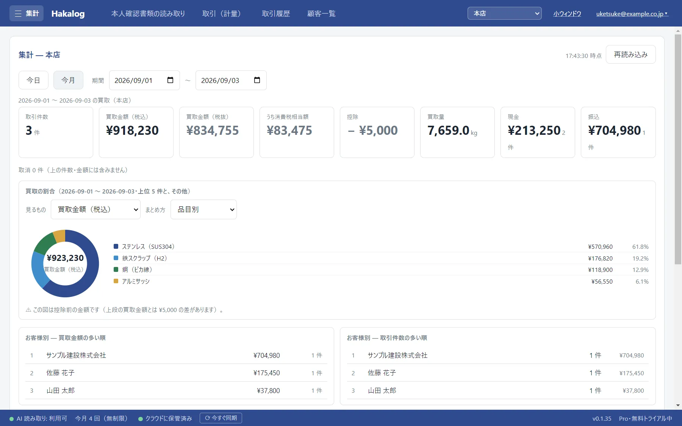Go to the 取引（計量） page
Image resolution: width=682 pixels, height=426 pixels.
click(x=224, y=14)
